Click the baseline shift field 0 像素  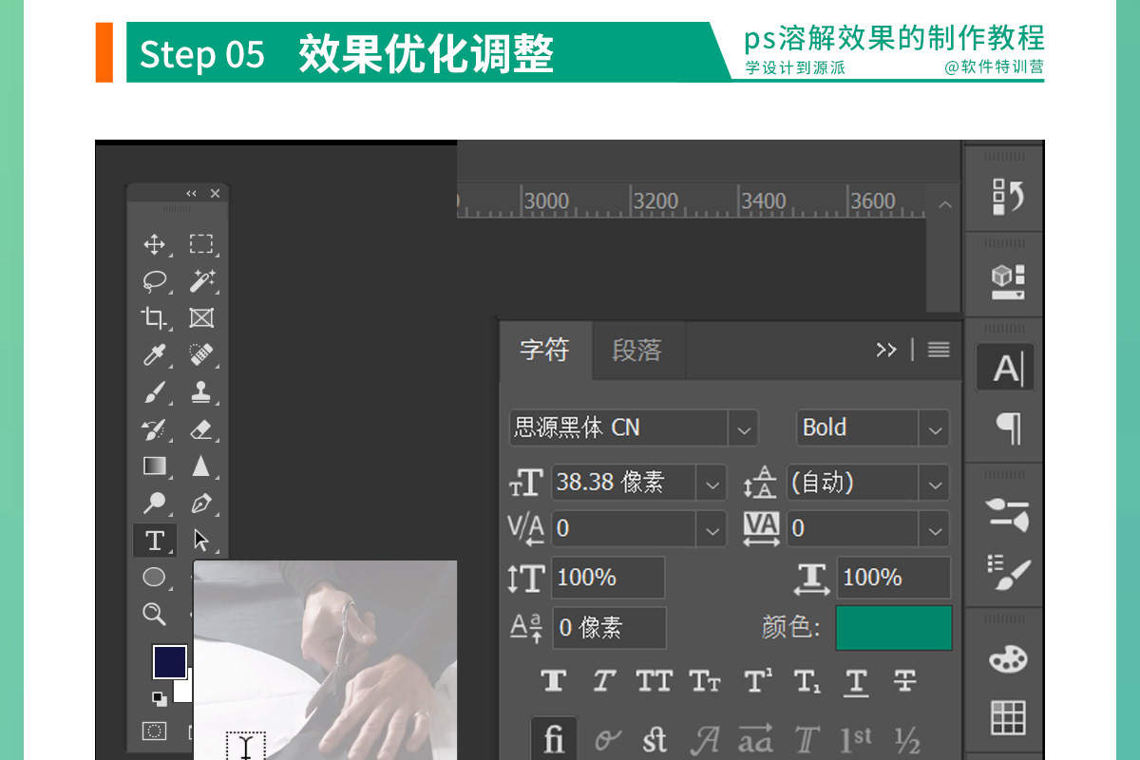coord(609,628)
